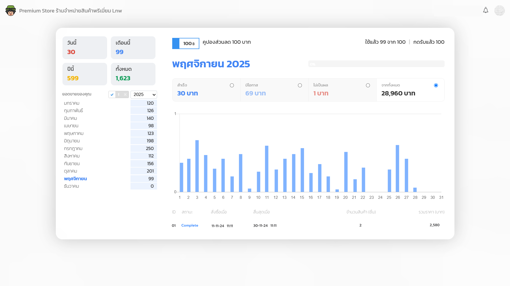Open the user profile avatar
This screenshot has height=286, width=510.
pyautogui.click(x=499, y=11)
